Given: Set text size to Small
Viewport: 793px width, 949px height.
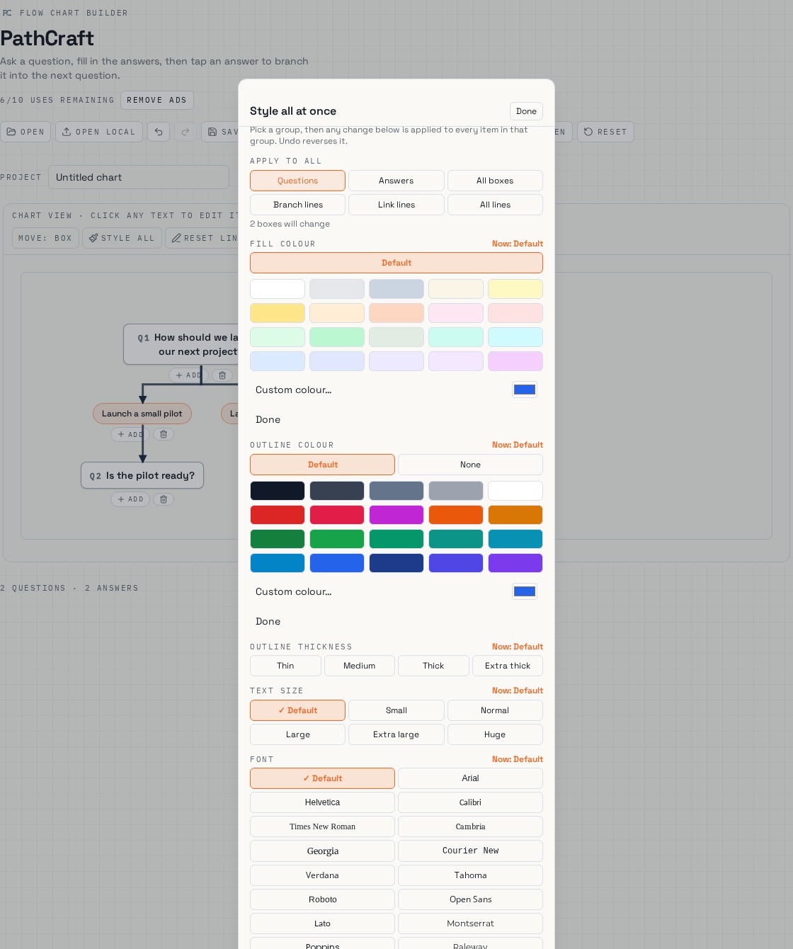Looking at the screenshot, I should [x=396, y=710].
